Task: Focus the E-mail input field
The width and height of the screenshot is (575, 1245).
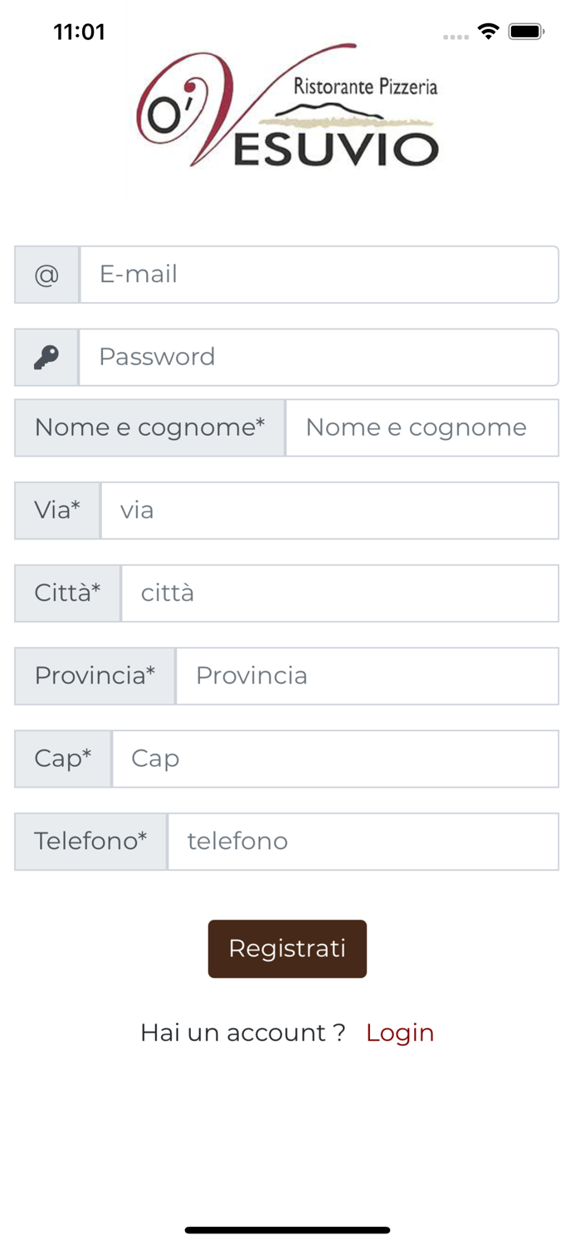Action: pyautogui.click(x=319, y=275)
